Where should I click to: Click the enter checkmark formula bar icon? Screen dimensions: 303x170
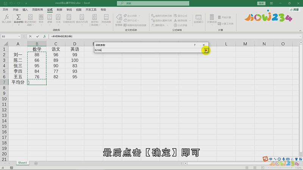click(x=37, y=36)
